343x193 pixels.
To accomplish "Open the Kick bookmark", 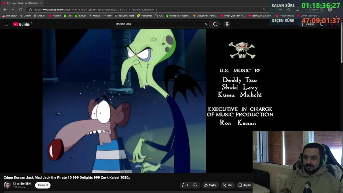I will [x=68, y=16].
